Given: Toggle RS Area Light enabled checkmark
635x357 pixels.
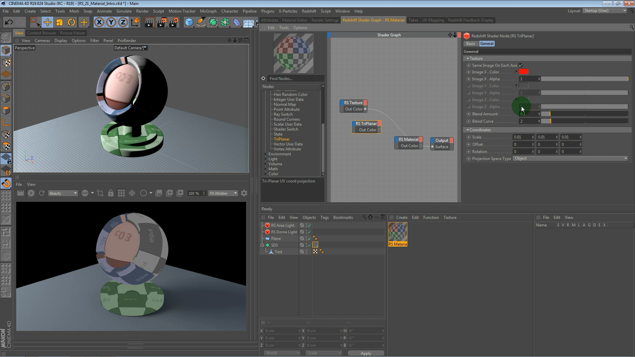Looking at the screenshot, I should coord(310,225).
